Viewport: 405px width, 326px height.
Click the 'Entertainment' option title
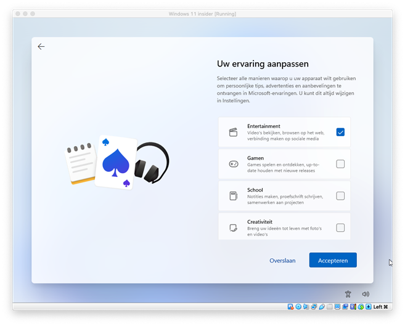263,126
